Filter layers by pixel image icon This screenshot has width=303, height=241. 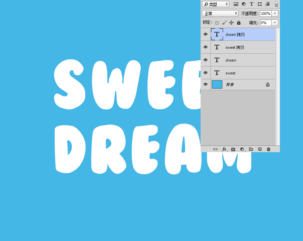236,4
